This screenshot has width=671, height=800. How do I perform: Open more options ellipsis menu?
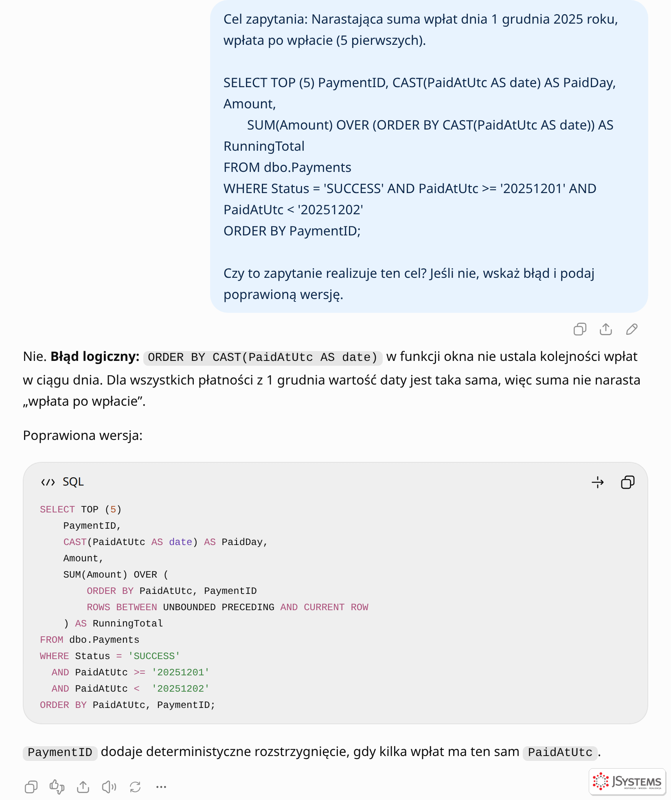click(x=161, y=787)
